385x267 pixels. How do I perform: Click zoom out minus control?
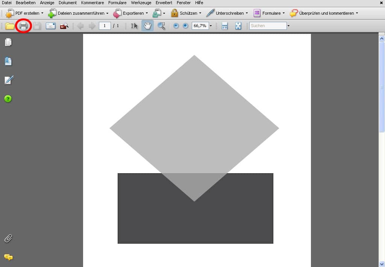click(x=175, y=26)
